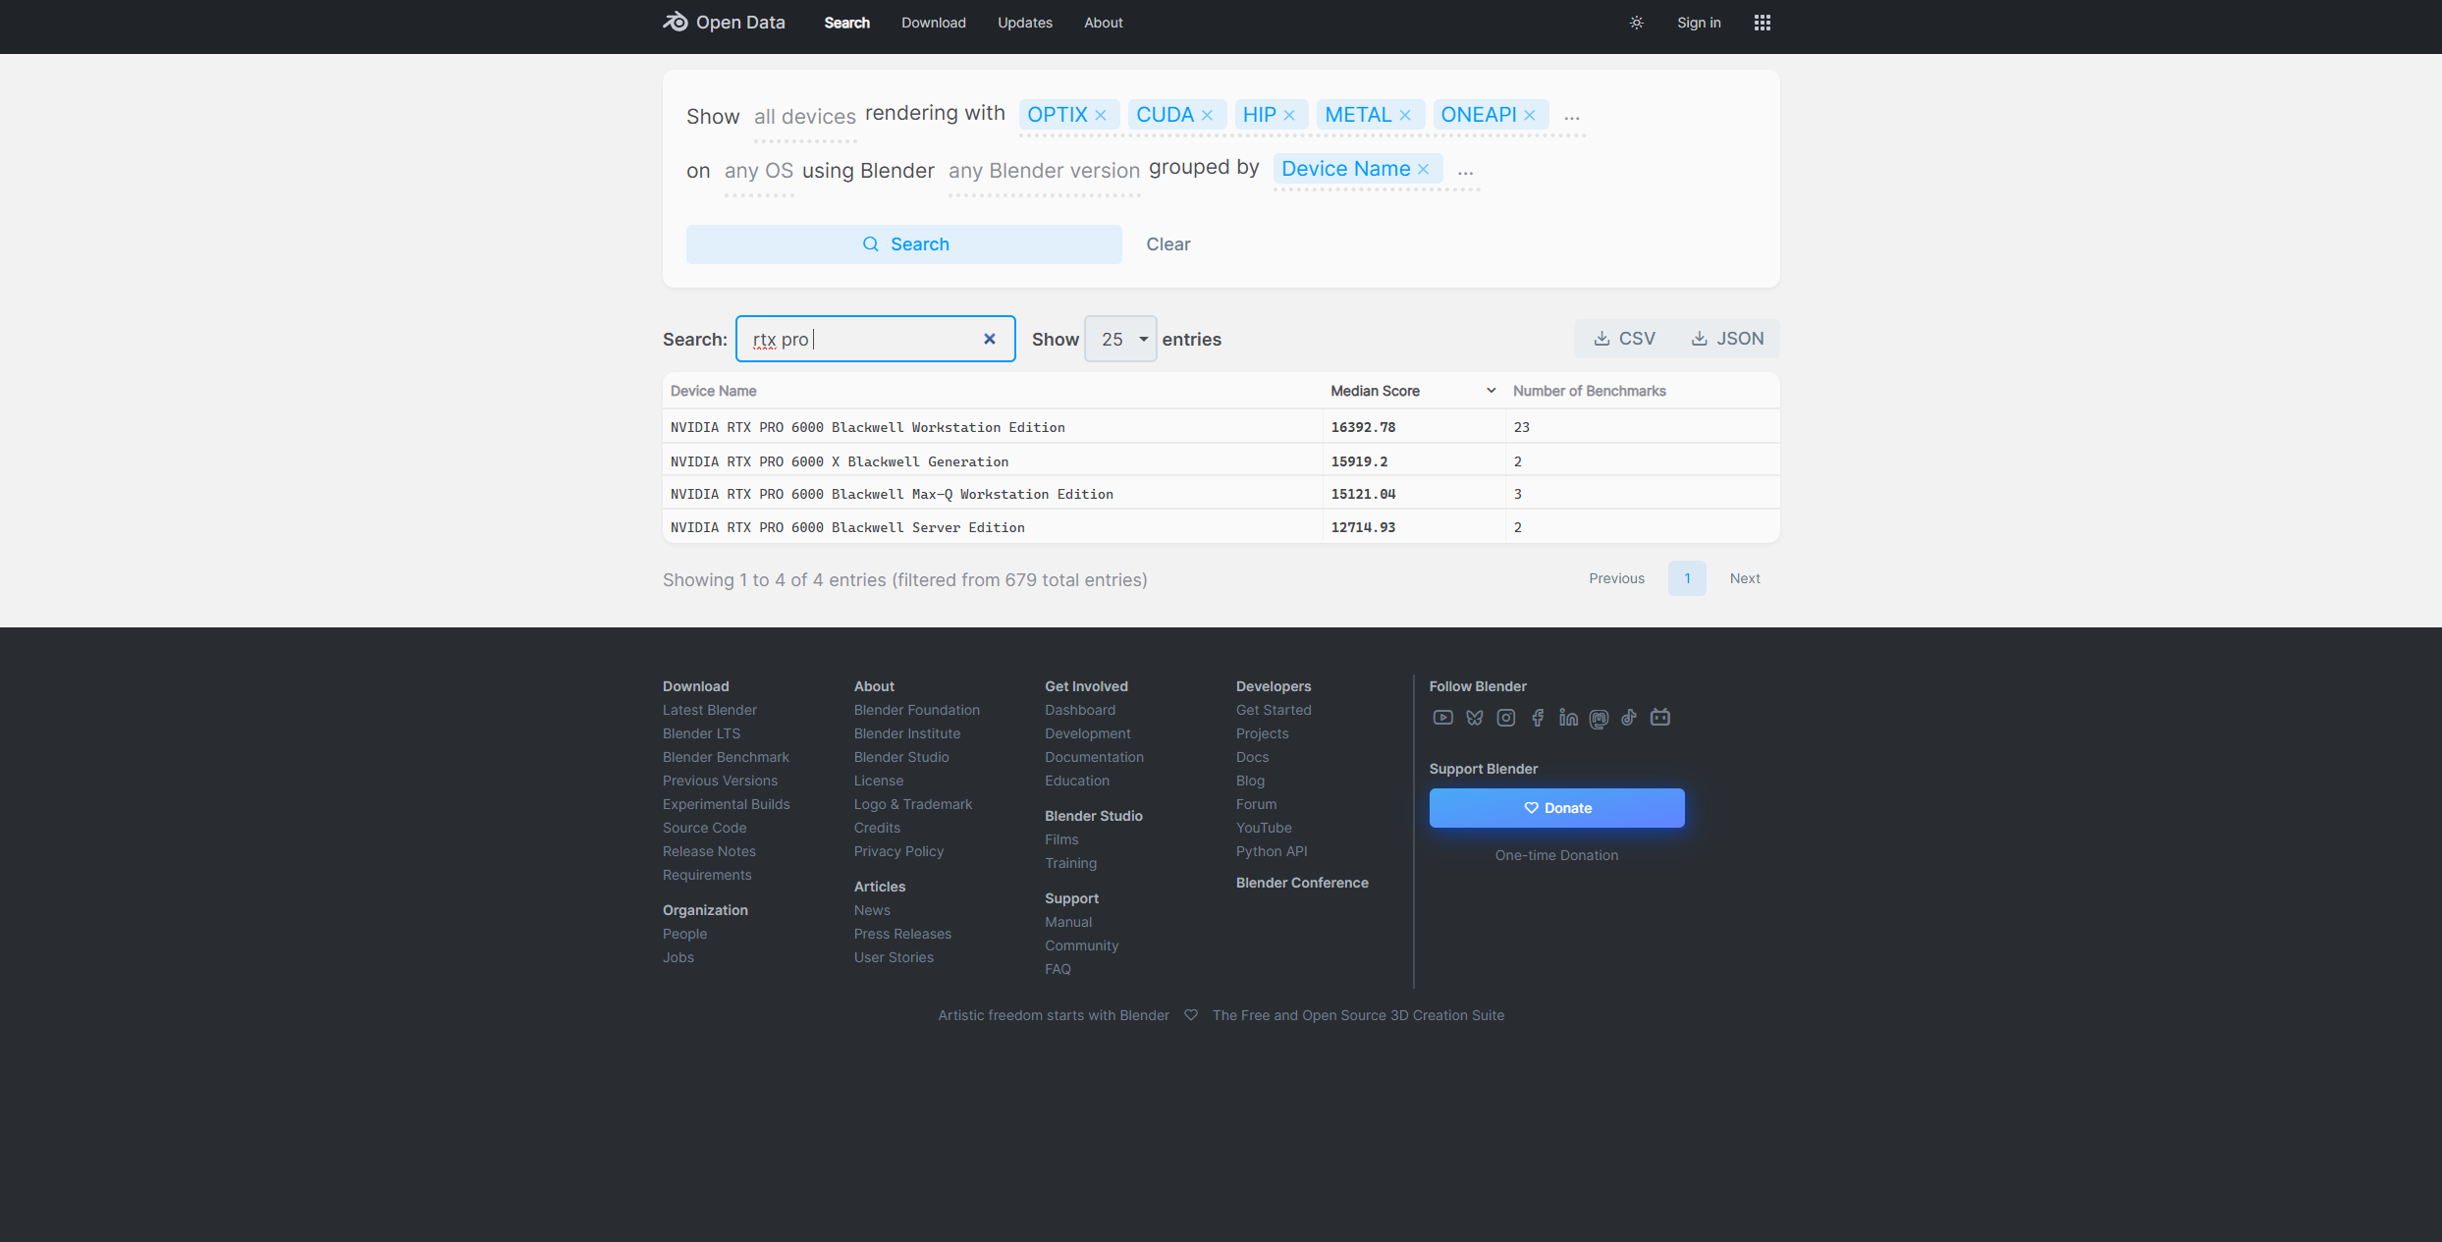Download results as CSV
This screenshot has height=1242, width=2442.
point(1624,339)
